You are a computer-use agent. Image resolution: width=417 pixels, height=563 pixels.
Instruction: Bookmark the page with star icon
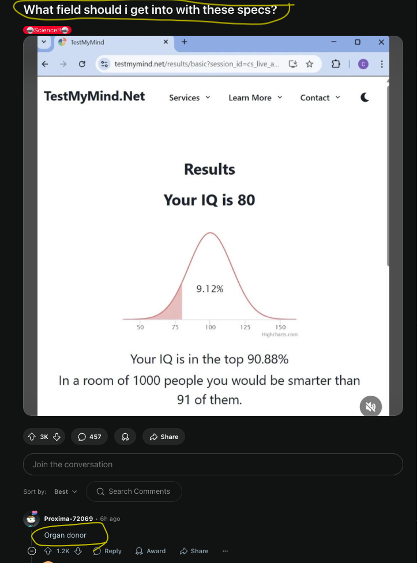(309, 64)
